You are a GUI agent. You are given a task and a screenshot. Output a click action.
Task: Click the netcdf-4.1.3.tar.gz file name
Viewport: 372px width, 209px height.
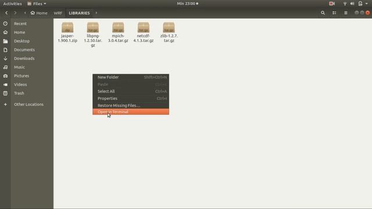(x=144, y=38)
